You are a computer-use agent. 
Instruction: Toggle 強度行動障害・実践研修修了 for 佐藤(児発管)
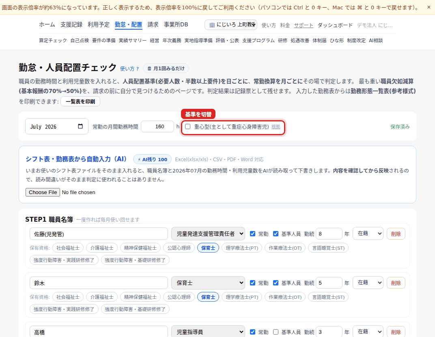[x=64, y=260]
